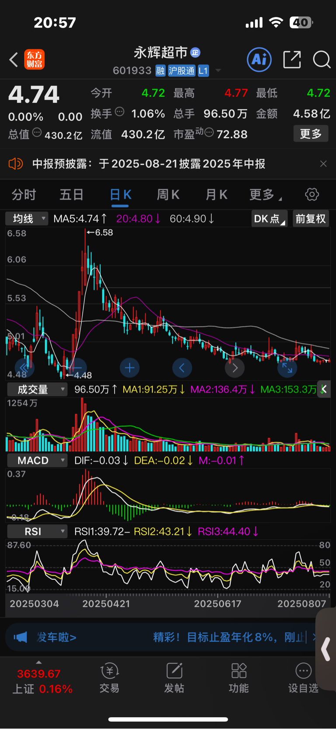
Task: Move chart left with blue arrow
Action: (182, 368)
